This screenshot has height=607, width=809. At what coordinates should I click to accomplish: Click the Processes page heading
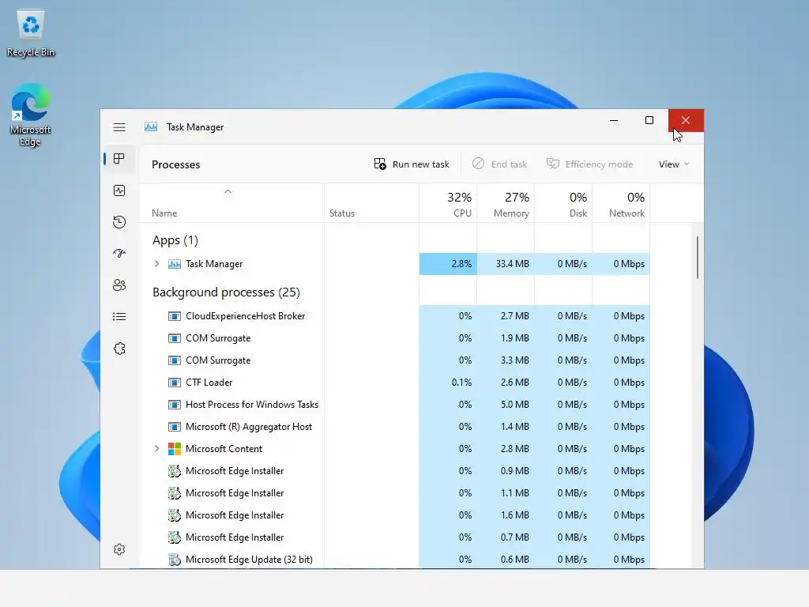click(175, 164)
